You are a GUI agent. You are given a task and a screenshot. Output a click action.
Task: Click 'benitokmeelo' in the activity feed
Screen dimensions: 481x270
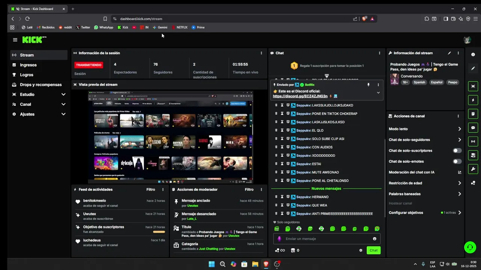pyautogui.click(x=95, y=201)
